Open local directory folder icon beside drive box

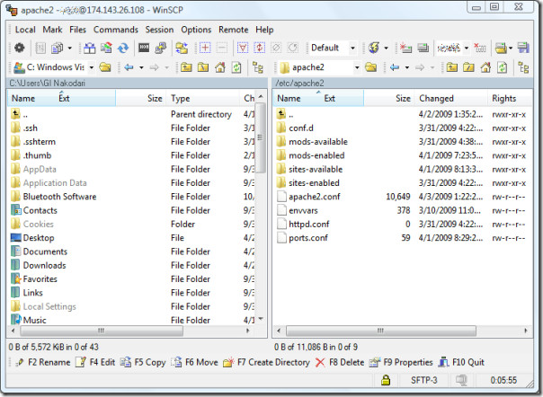point(105,67)
